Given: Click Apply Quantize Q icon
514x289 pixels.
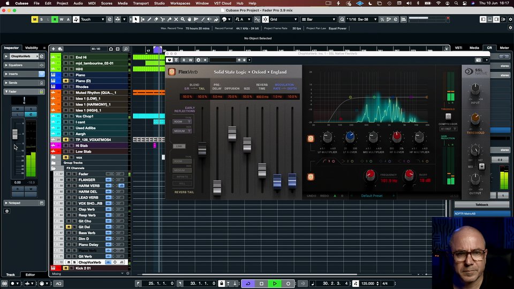Looking at the screenshot, I should coord(342,19).
